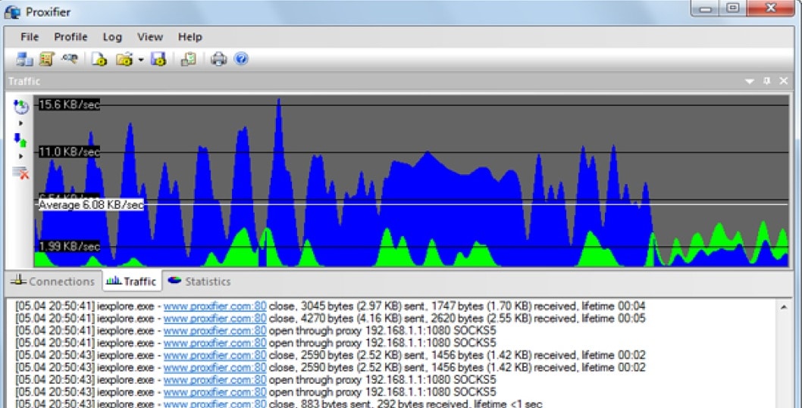Click the 15.6 KB/sec graph label
Image resolution: width=802 pixels, height=408 pixels.
coord(69,105)
